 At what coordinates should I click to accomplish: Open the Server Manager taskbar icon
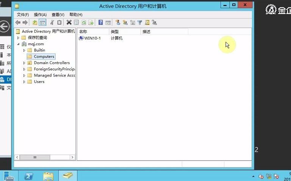9,176
